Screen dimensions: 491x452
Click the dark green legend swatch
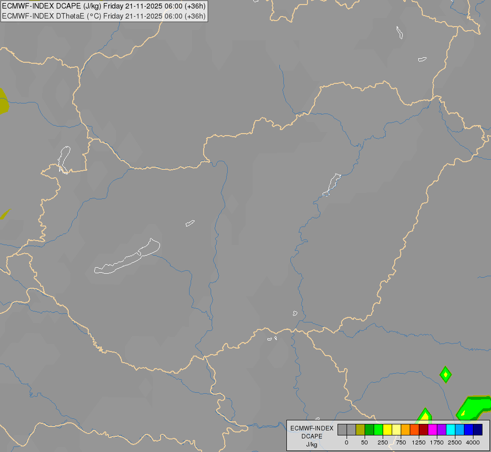(x=370, y=430)
